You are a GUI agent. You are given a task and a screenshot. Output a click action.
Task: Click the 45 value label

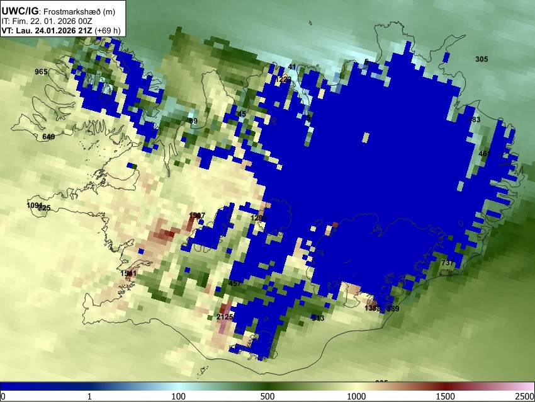point(242,114)
